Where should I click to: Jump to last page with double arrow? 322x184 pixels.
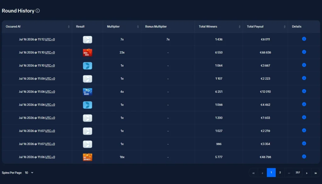(316, 173)
